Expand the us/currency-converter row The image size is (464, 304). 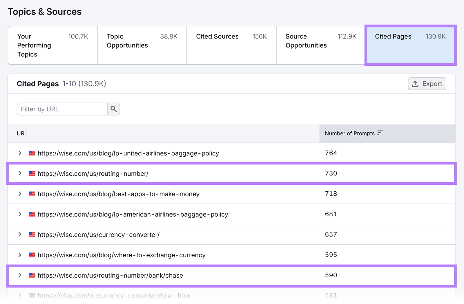pyautogui.click(x=20, y=235)
